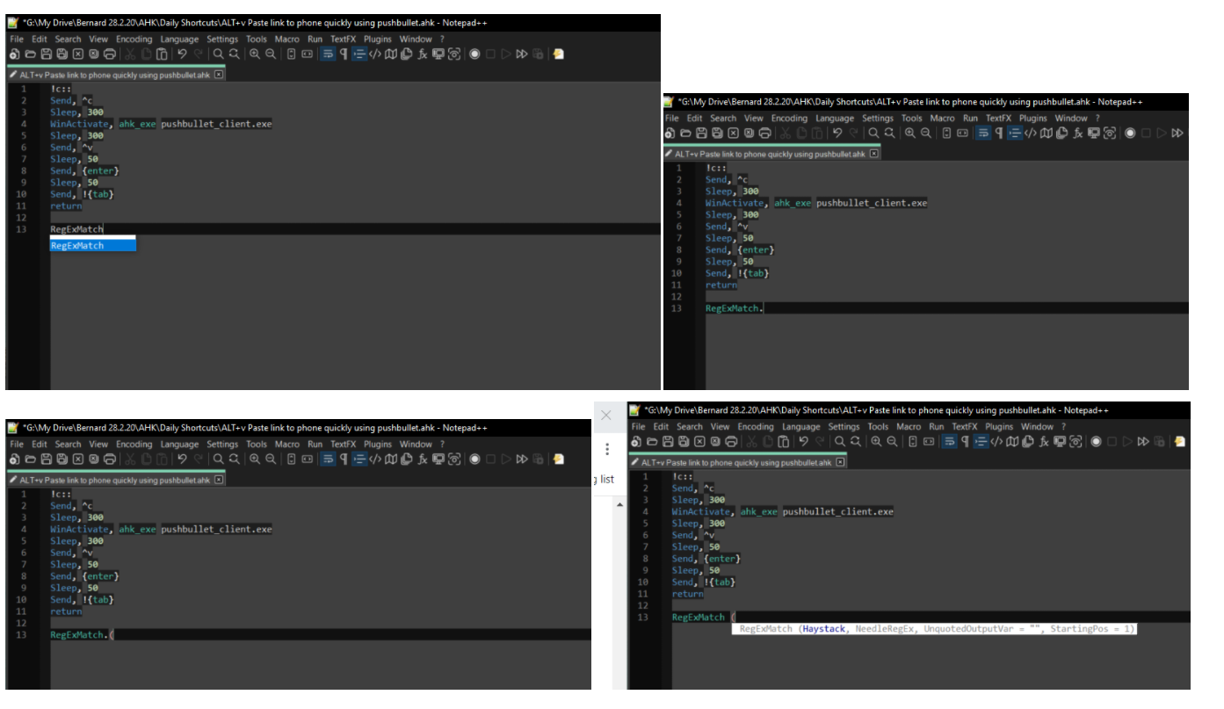This screenshot has width=1224, height=709.
Task: Close the .ahk tab in autocomplete-popup window
Action: [219, 75]
